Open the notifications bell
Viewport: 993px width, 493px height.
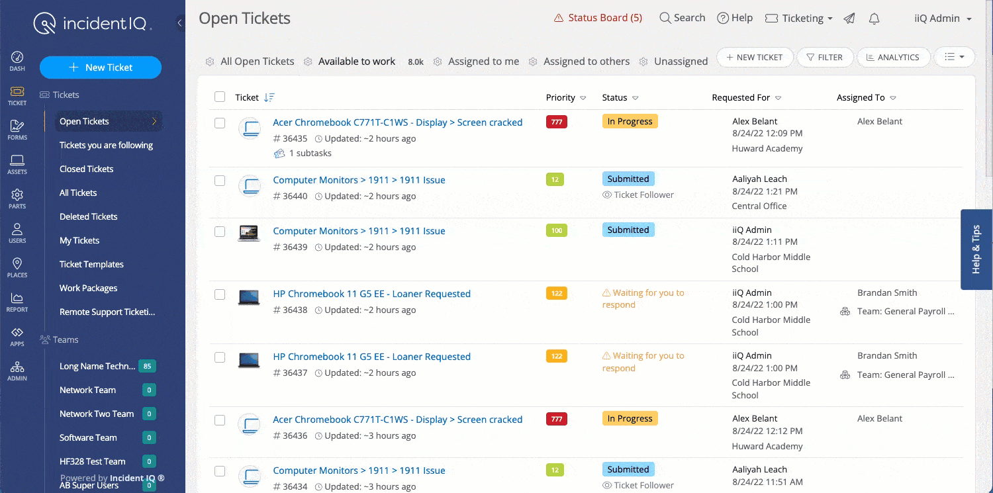click(874, 19)
